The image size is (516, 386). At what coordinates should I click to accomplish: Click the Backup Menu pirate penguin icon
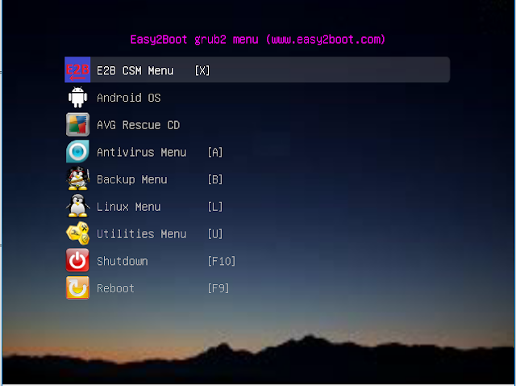[77, 178]
